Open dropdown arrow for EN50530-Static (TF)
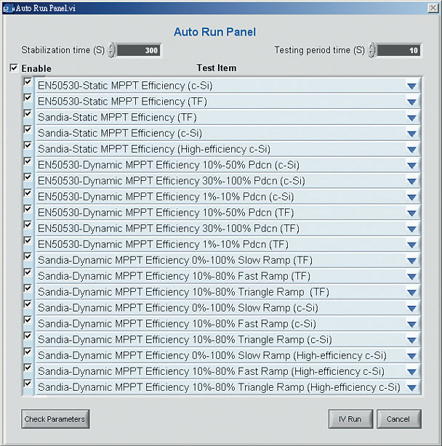The width and height of the screenshot is (442, 446). [412, 102]
